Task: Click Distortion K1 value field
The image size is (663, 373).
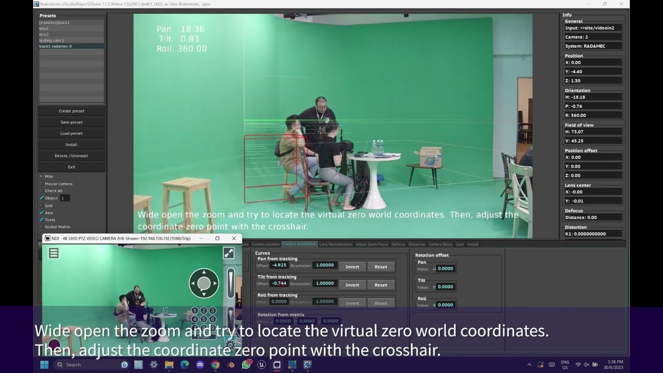Action: (593, 234)
